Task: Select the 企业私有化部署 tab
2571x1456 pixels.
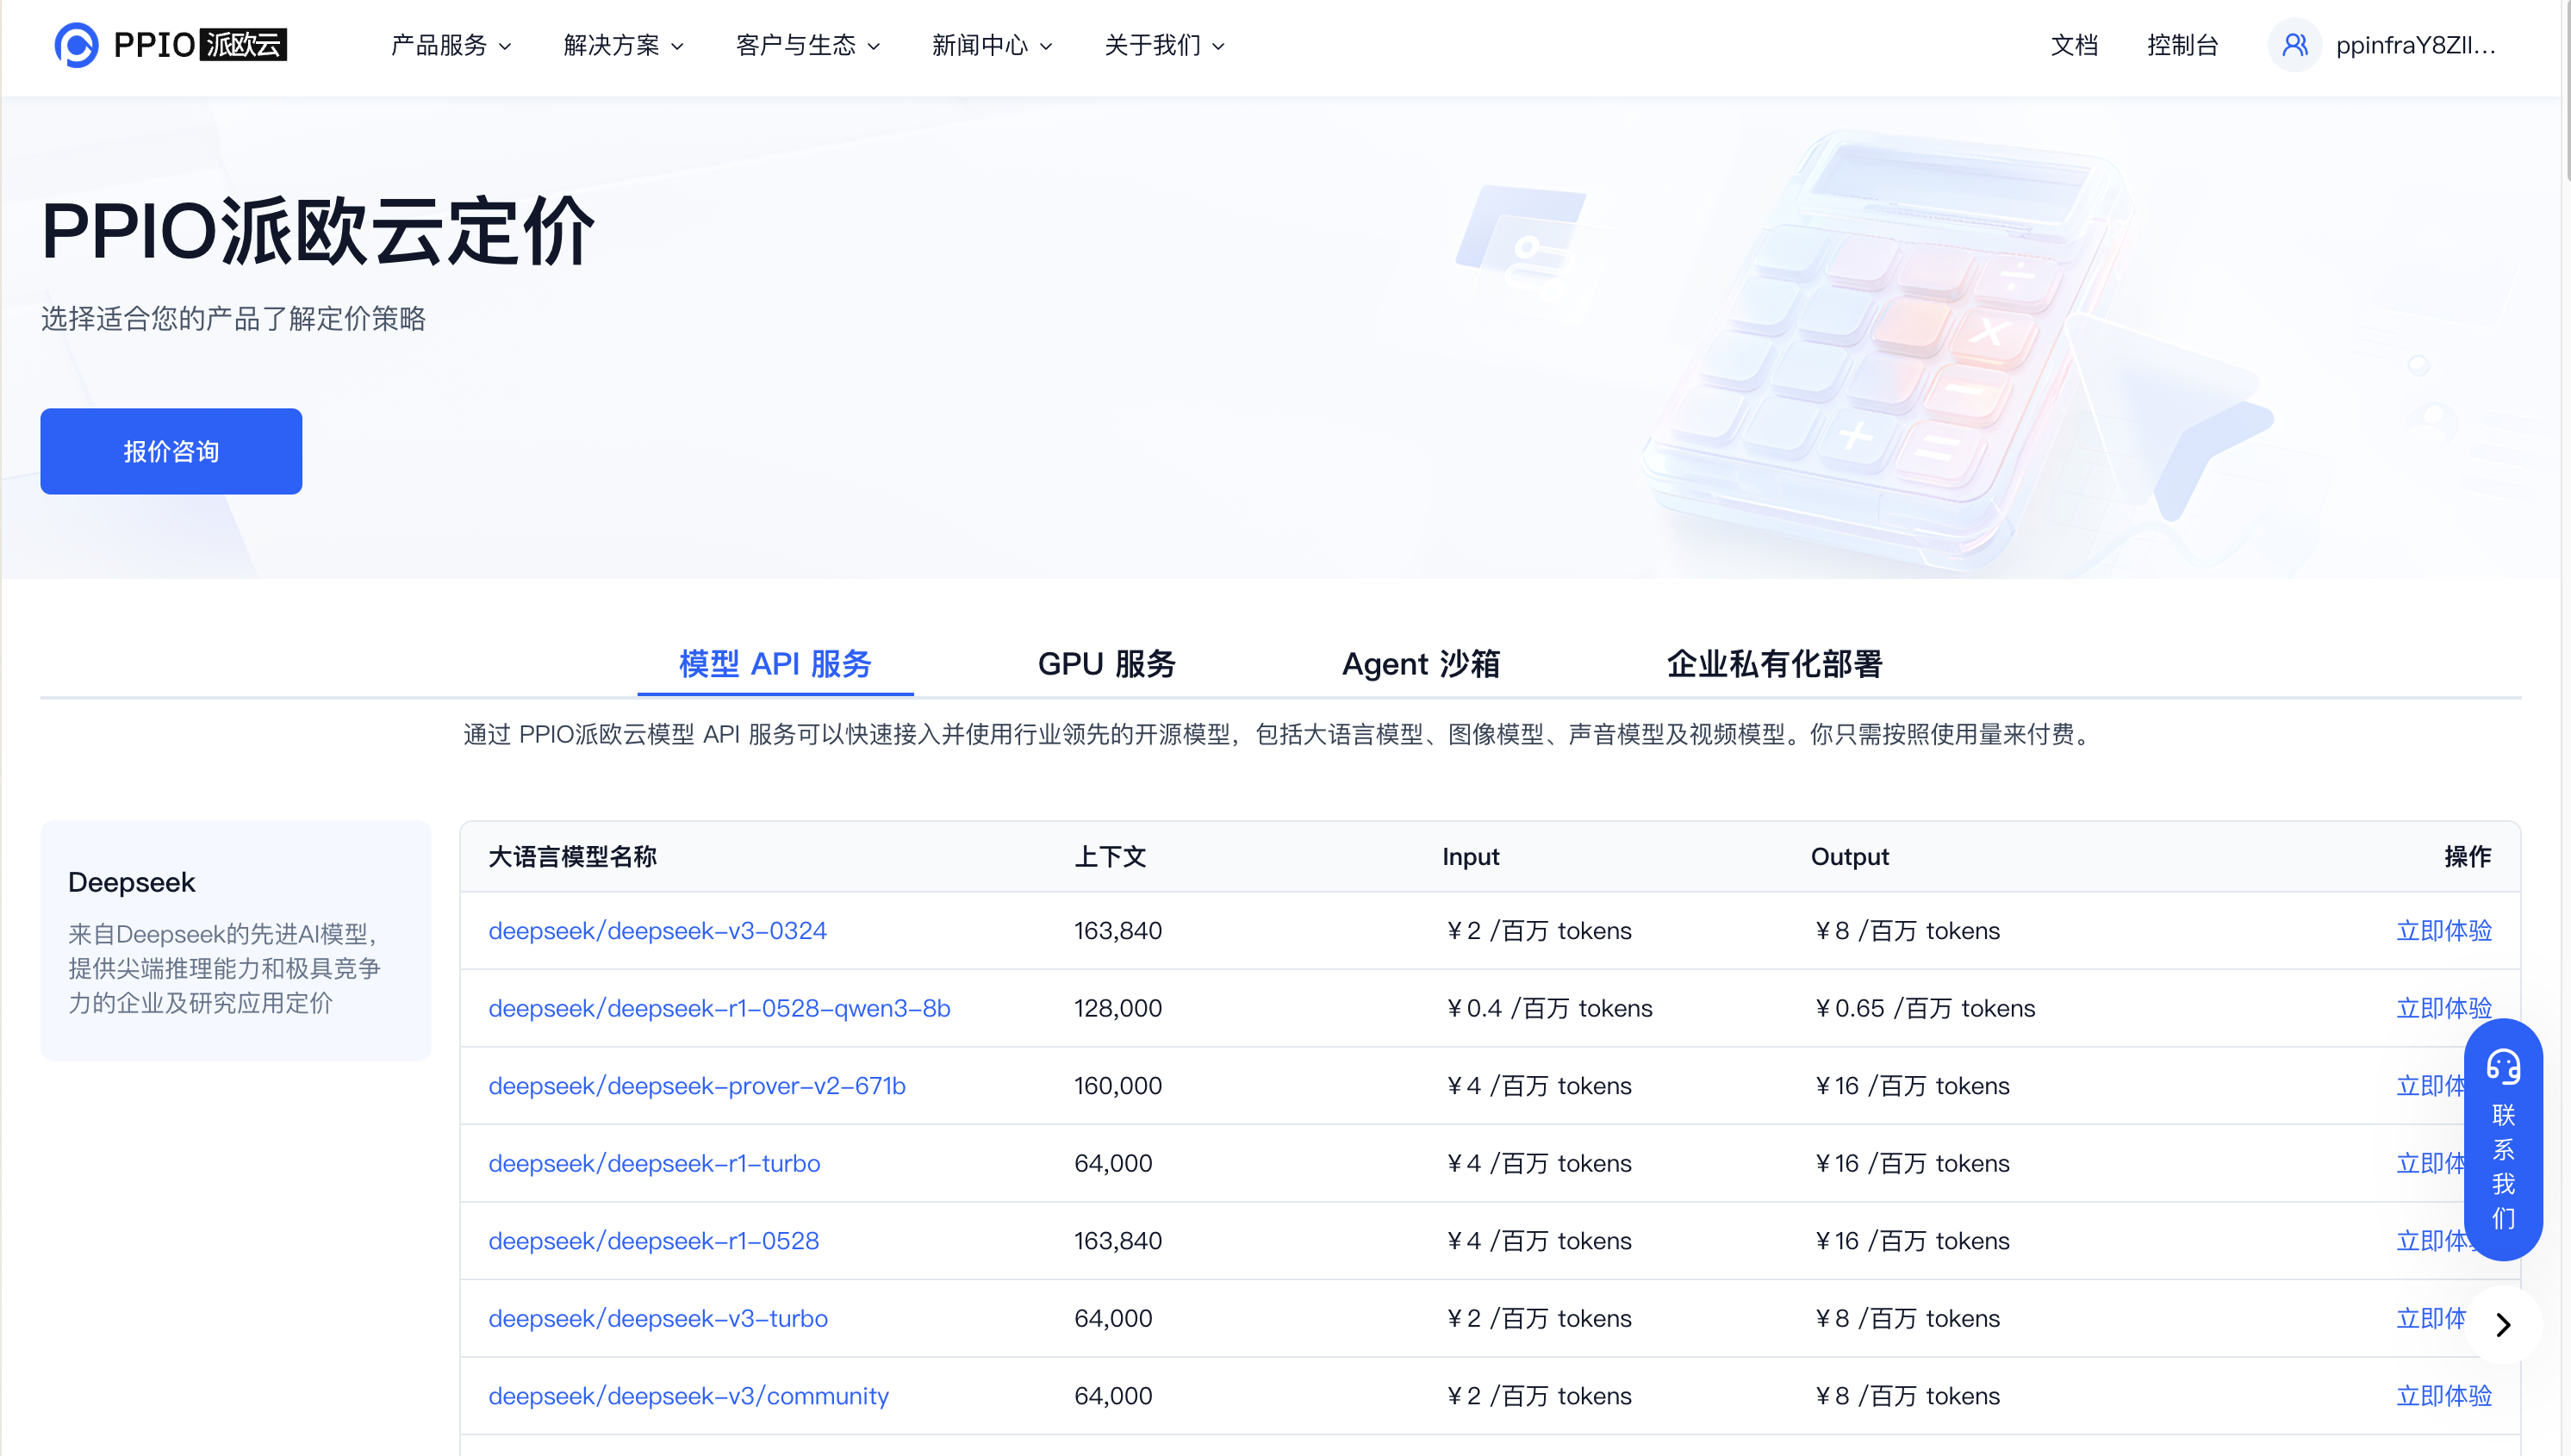Action: pos(1774,664)
